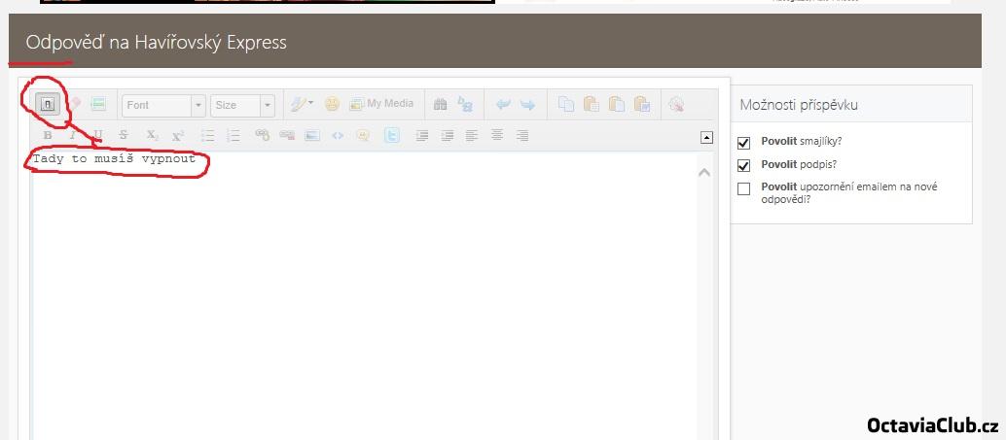Enable email notifications for new replies

[x=744, y=188]
